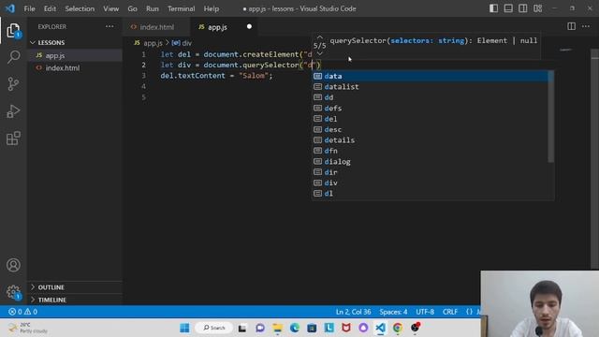
Task: Open Microsoft Edge from taskbar
Action: 295,328
